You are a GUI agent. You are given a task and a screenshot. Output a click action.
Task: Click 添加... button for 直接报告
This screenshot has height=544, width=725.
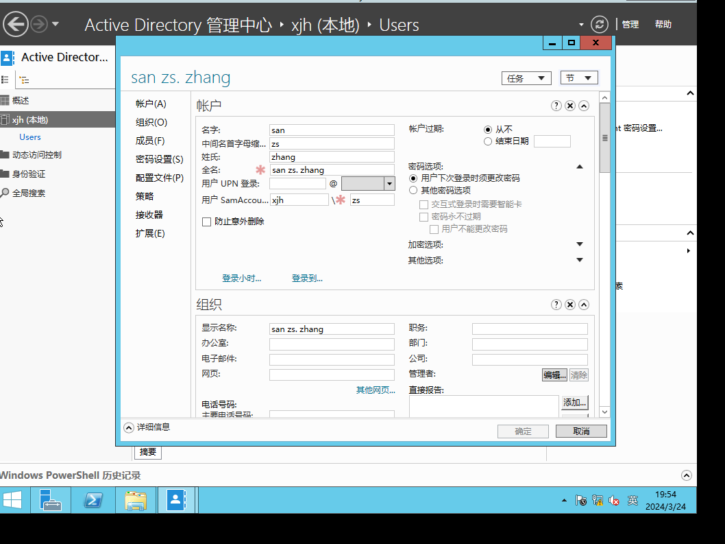(x=575, y=403)
